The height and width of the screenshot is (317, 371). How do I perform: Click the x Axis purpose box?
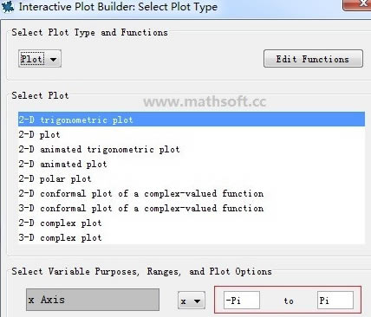93,300
